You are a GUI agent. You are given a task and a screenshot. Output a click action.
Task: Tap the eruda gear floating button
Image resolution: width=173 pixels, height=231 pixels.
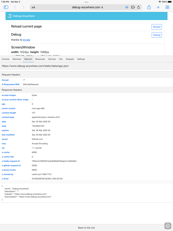(x=168, y=226)
